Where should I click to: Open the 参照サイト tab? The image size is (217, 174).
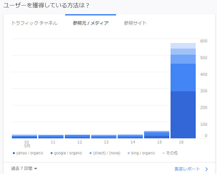pos(135,23)
